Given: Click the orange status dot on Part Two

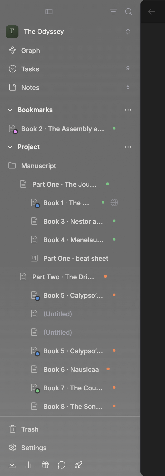Looking at the screenshot, I should 105,276.
